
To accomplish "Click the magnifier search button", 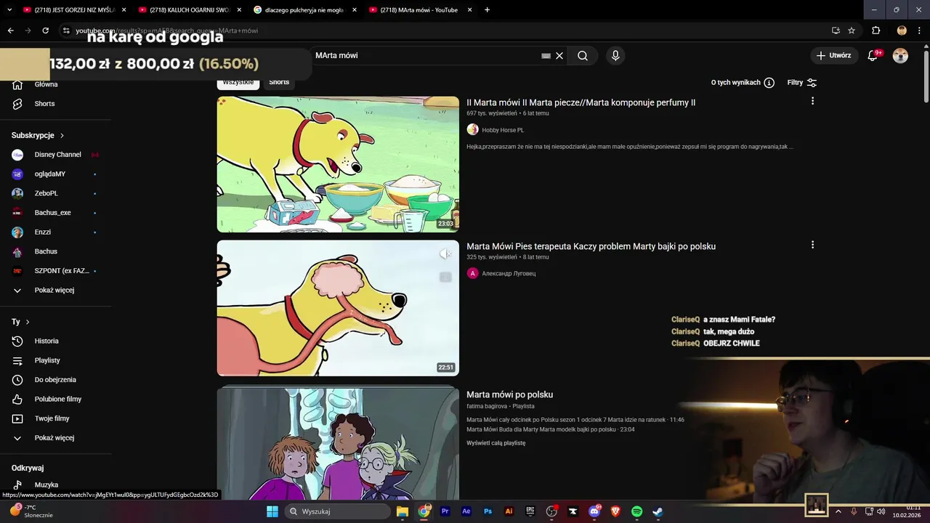I will (x=583, y=55).
